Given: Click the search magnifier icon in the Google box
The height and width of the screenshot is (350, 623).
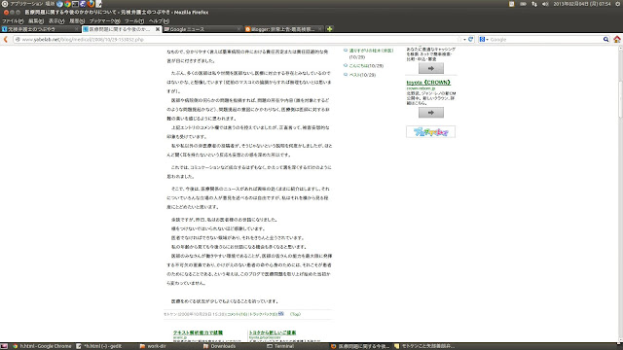Looking at the screenshot, I should (605, 39).
